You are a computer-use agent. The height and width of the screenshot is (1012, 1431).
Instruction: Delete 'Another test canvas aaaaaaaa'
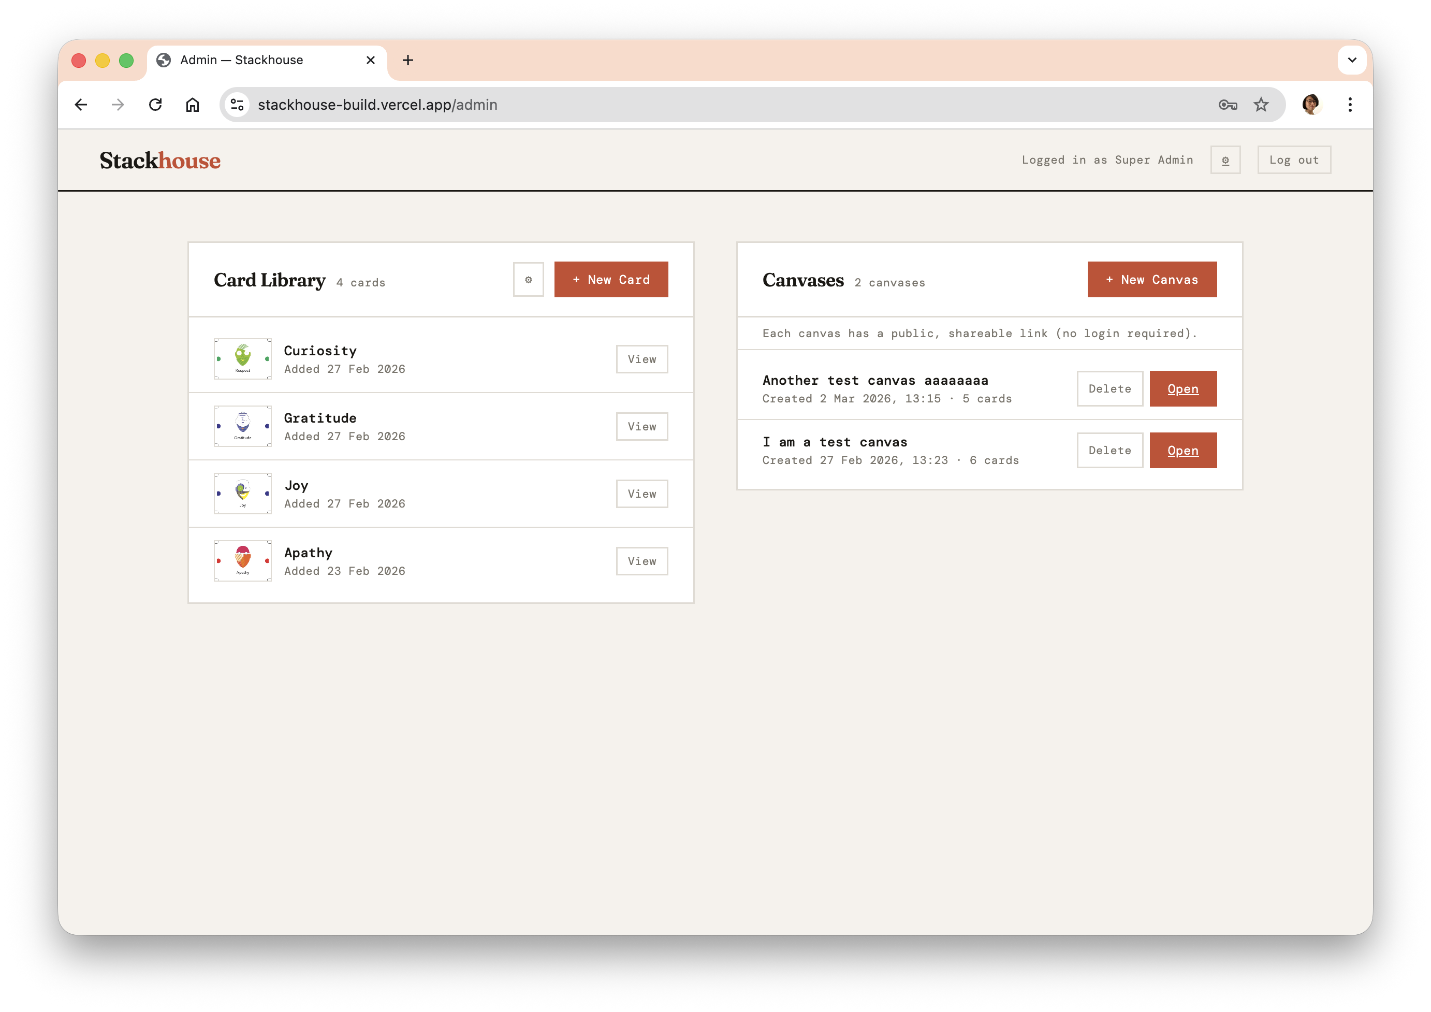[x=1109, y=388]
